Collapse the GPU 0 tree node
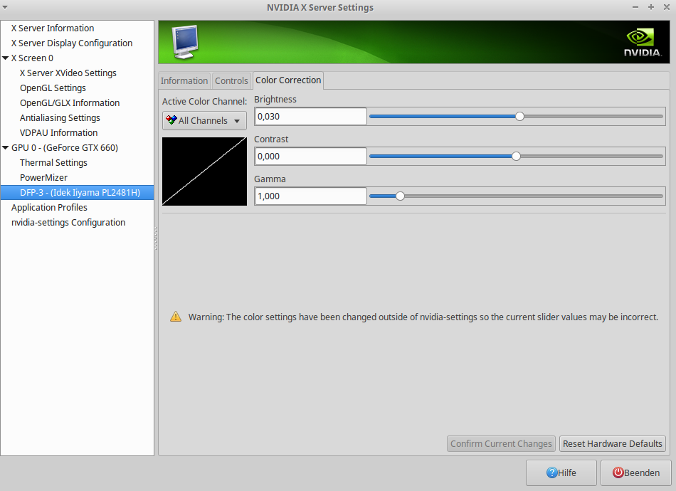Image resolution: width=676 pixels, height=491 pixels. point(6,147)
